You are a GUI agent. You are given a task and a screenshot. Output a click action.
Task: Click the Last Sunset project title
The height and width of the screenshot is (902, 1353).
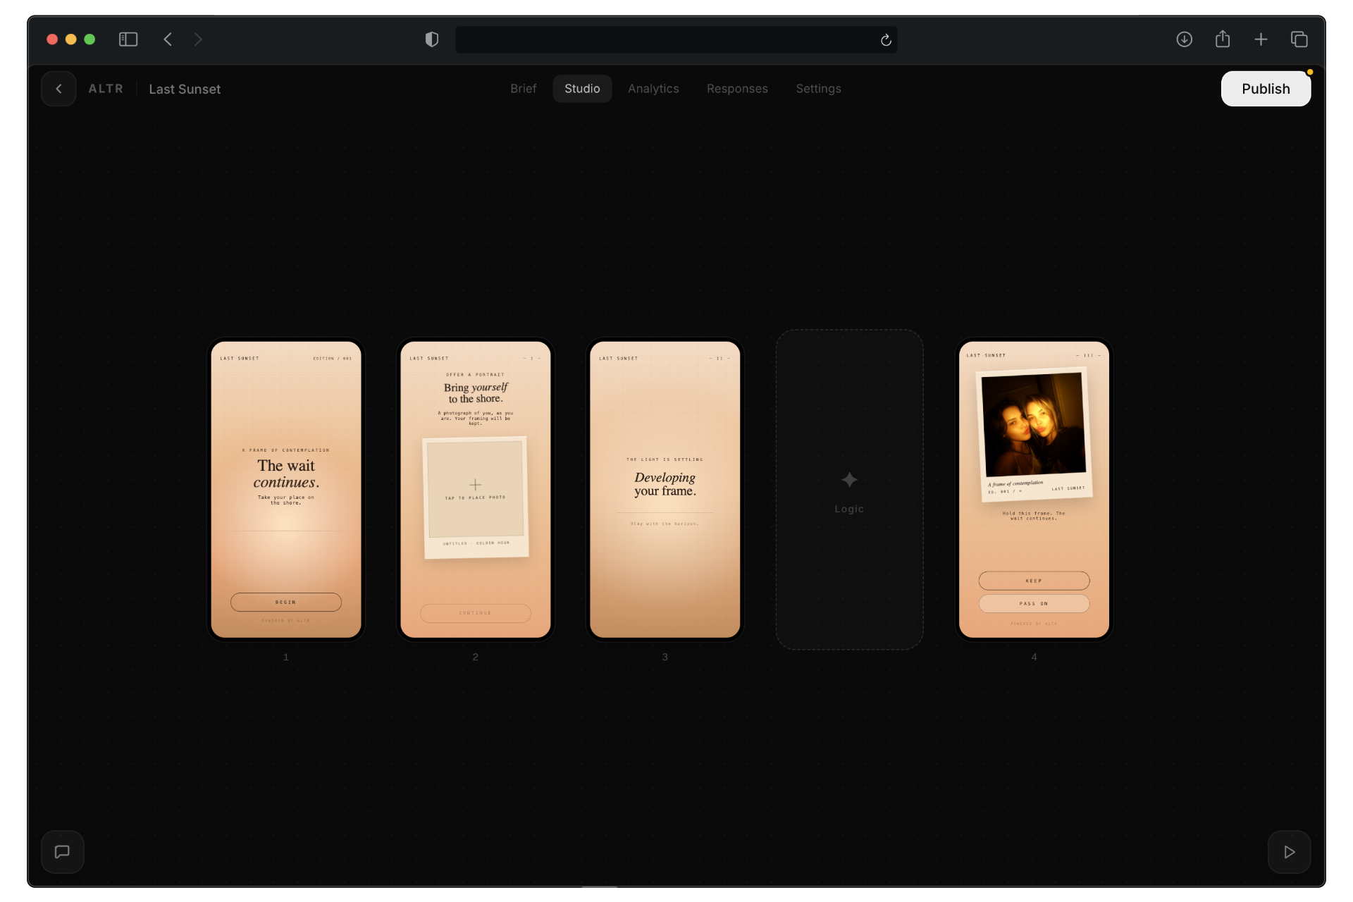tap(185, 89)
